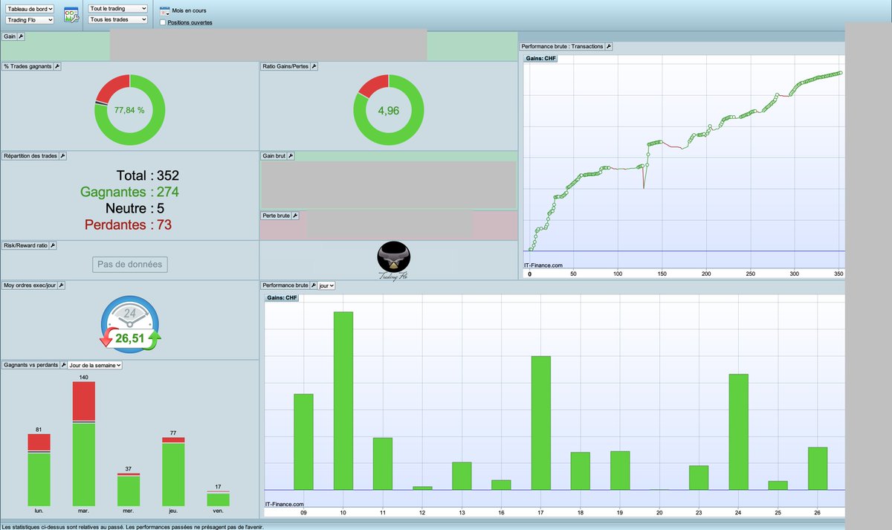Click the % Trades gagnants panel title
892x530 pixels.
[x=28, y=66]
